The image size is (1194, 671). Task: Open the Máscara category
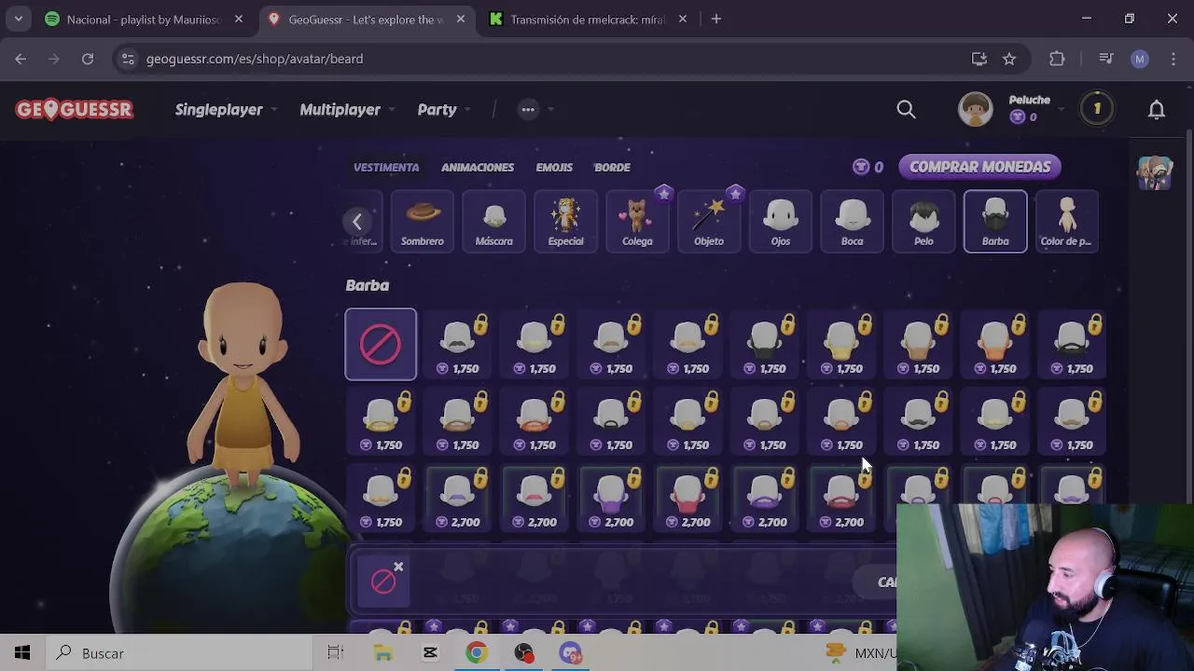click(x=493, y=221)
